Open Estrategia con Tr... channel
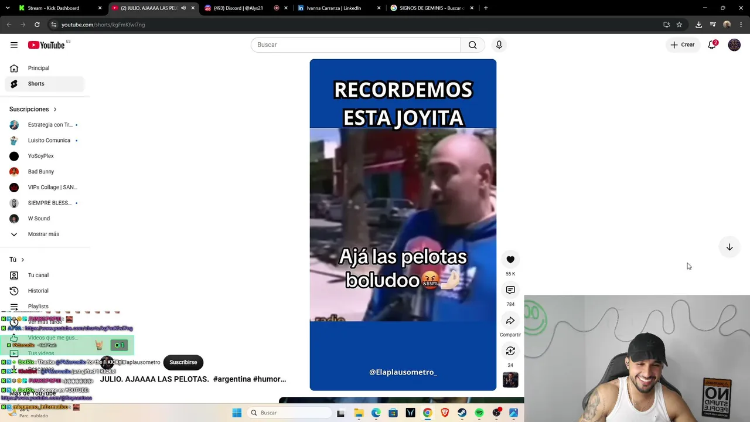This screenshot has height=422, width=750. (45, 125)
